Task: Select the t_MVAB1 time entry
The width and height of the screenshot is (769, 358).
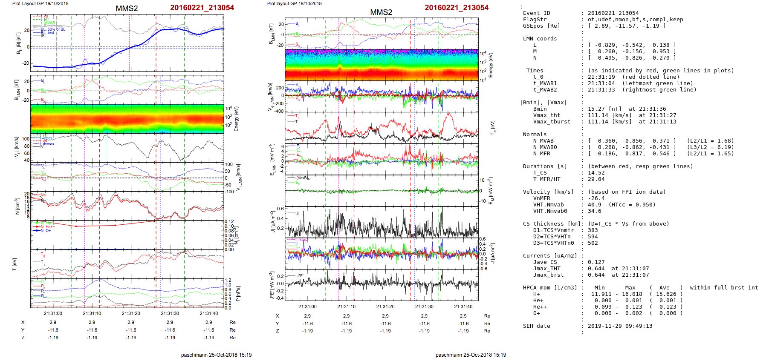Action: 545,83
